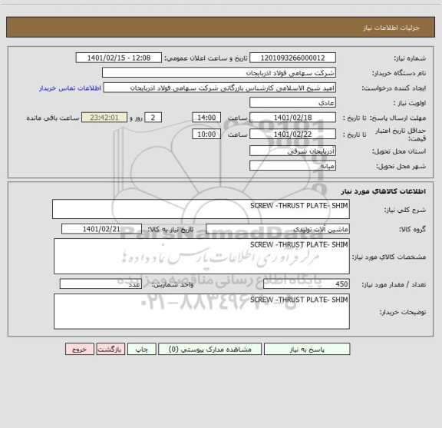Click the شماره نیاز label
The height and width of the screenshot is (428, 442).
pyautogui.click(x=410, y=58)
